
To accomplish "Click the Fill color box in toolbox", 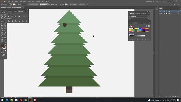I will pyautogui.click(x=2, y=45).
